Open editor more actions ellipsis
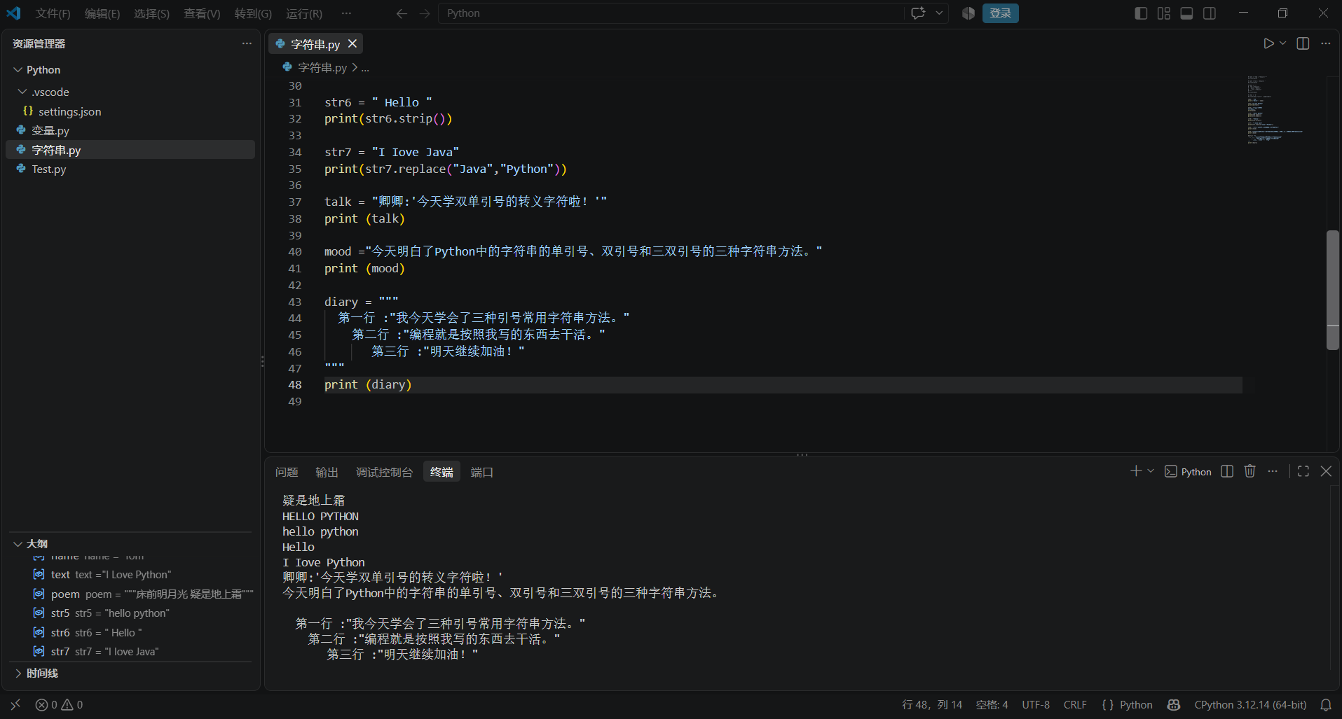This screenshot has height=719, width=1342. click(x=1325, y=43)
